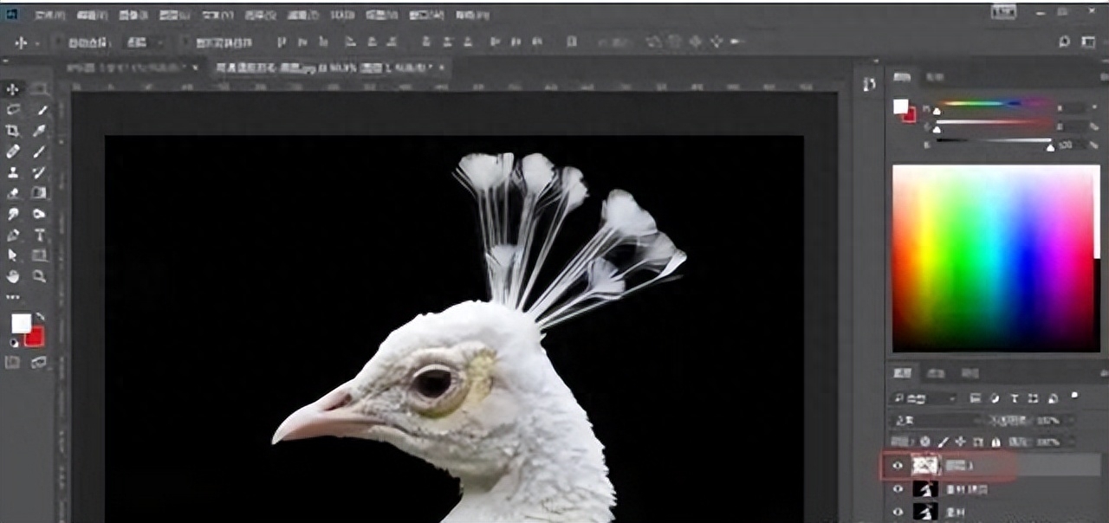Click the red background color swatch in toolbox
This screenshot has height=523, width=1109.
pyautogui.click(x=36, y=338)
